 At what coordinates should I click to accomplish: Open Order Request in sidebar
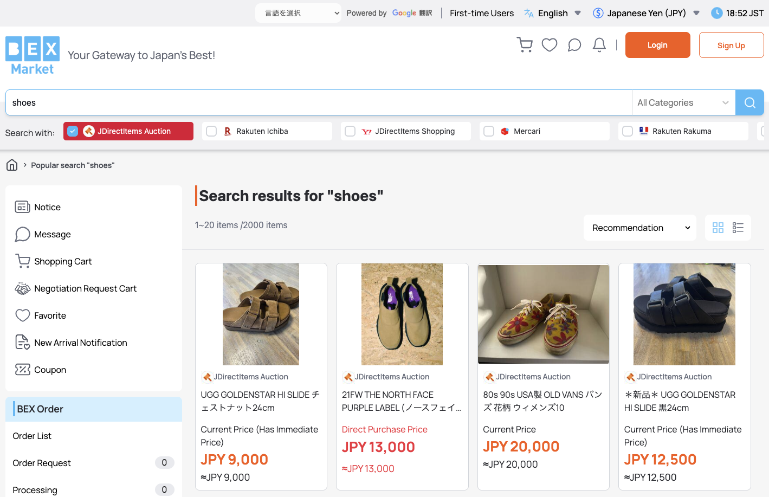(42, 463)
